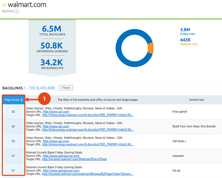Click the 6.5M Total Backlinks figure
Viewport: 222px width, 178px height.
click(x=52, y=29)
